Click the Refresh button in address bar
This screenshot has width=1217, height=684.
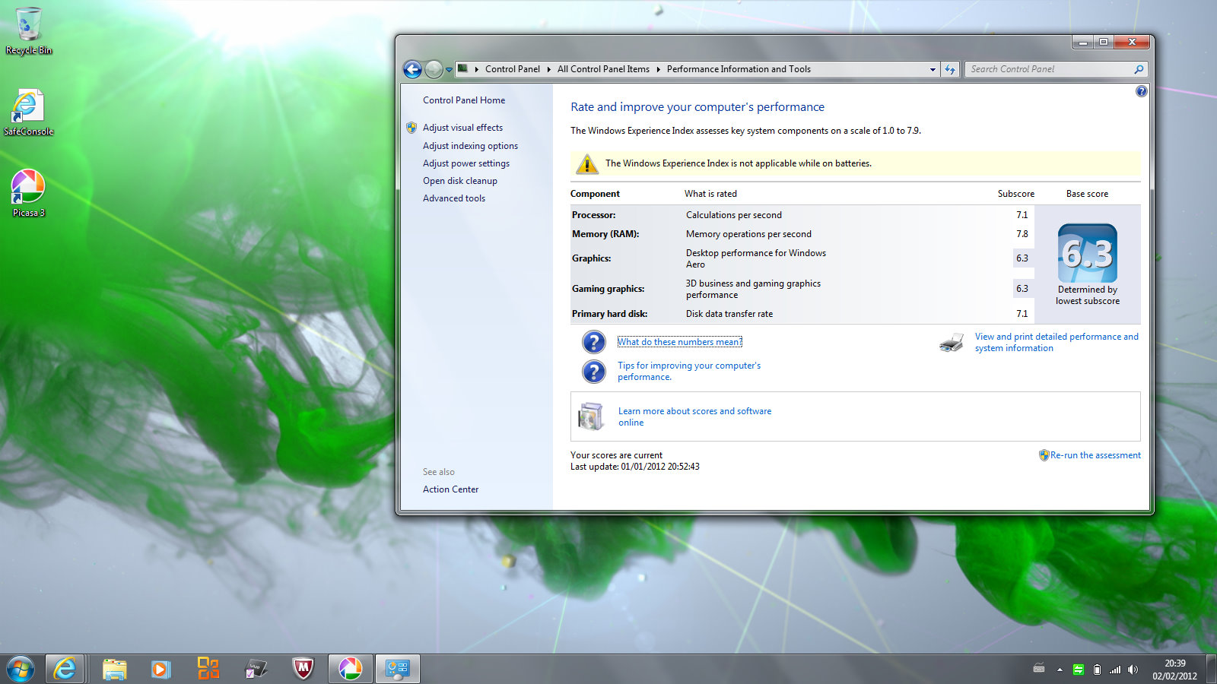coord(950,69)
